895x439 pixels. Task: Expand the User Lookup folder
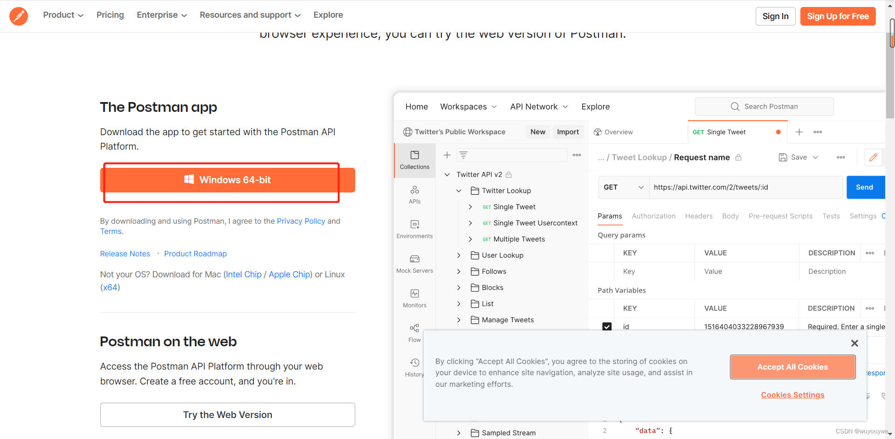coord(459,255)
